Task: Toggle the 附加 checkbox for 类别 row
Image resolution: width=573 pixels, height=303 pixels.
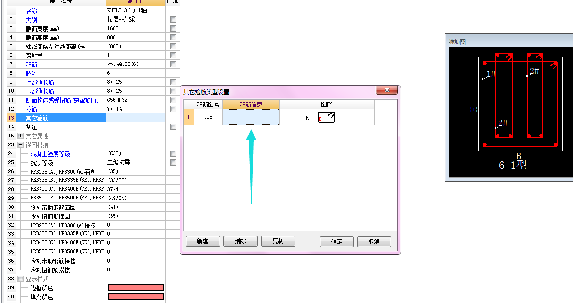Action: click(x=173, y=20)
